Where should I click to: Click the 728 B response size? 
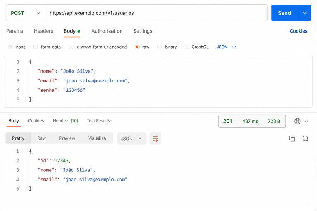point(274,121)
